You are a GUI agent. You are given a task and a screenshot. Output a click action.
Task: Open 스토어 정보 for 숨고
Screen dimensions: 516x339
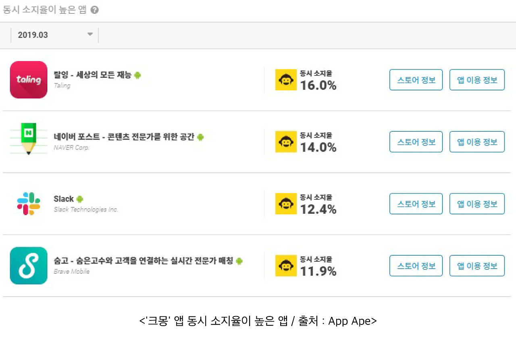tap(416, 266)
